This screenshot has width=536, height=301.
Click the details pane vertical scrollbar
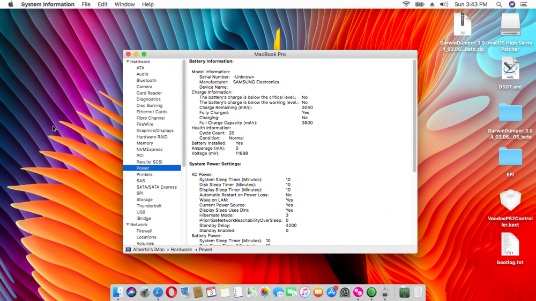[415, 116]
